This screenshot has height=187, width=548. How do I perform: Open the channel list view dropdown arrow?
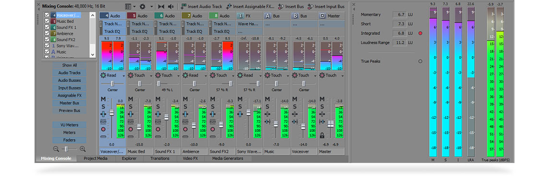point(134,6)
